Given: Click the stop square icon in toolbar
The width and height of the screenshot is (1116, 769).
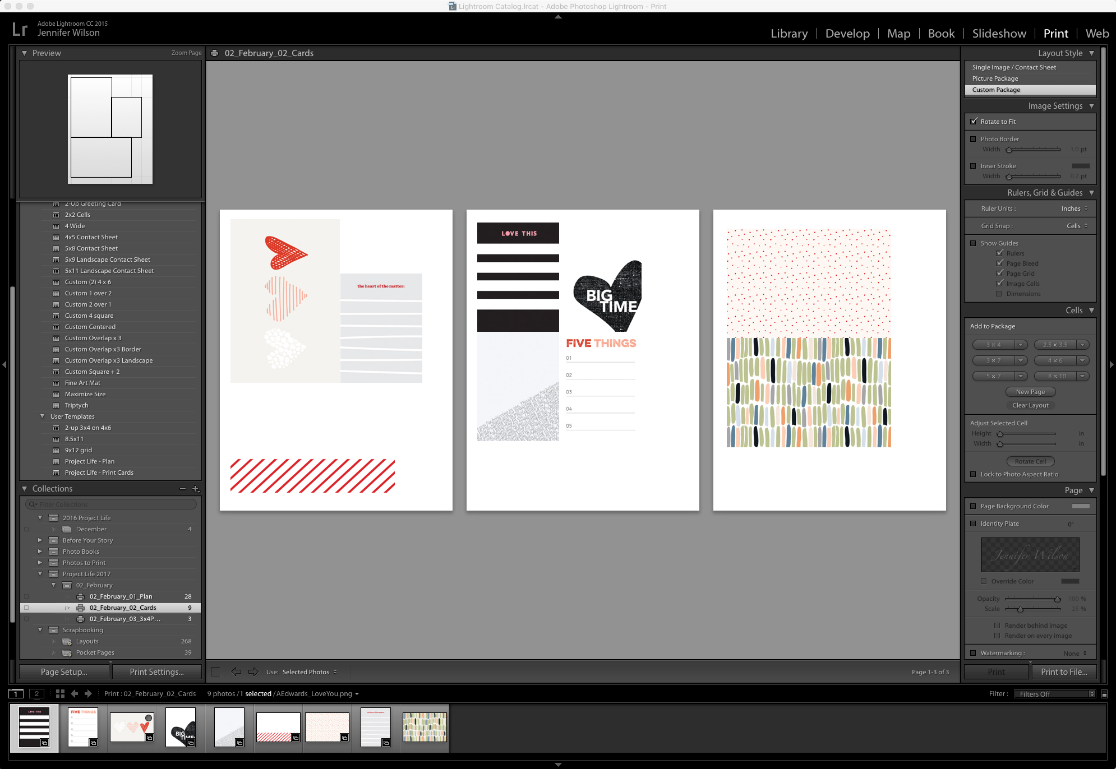Looking at the screenshot, I should (x=215, y=671).
